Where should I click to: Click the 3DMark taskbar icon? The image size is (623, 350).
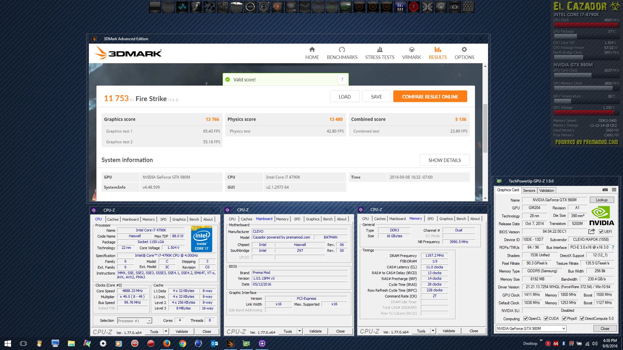point(230,344)
